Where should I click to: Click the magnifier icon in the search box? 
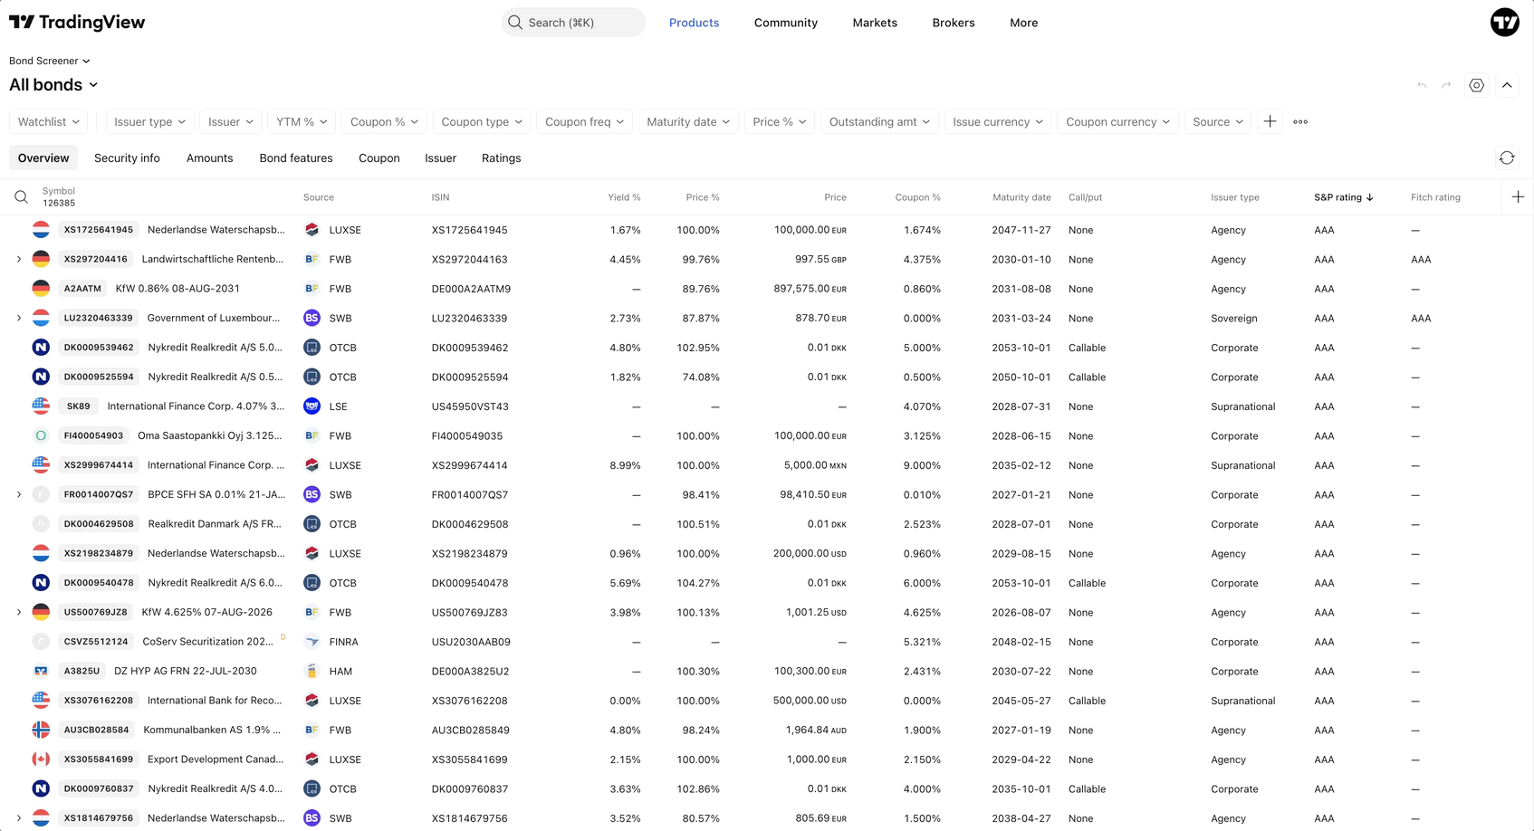[515, 23]
